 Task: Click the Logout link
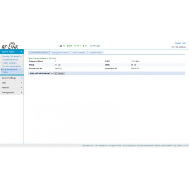point(178,43)
